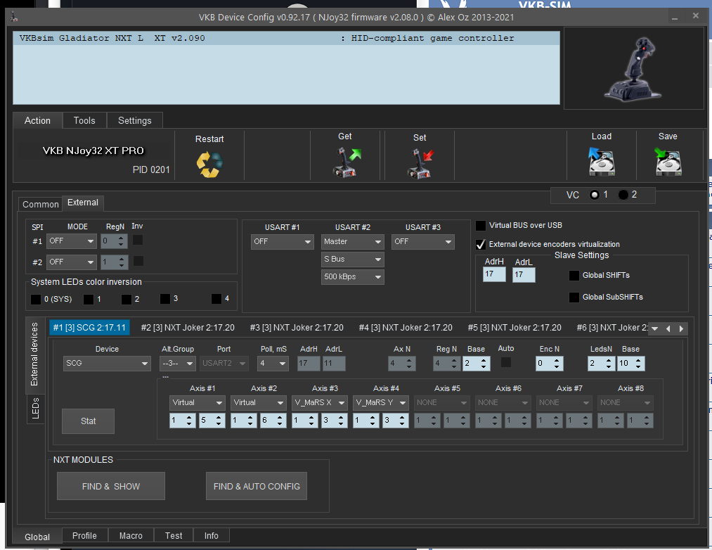712x550 pixels.
Task: Select VC radio button 2
Action: coord(623,195)
